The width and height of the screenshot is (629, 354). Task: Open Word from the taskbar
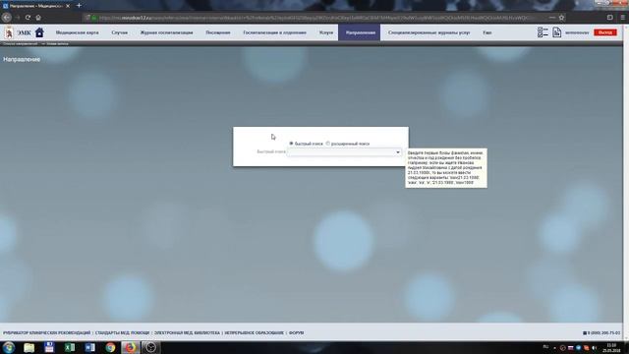pos(89,347)
